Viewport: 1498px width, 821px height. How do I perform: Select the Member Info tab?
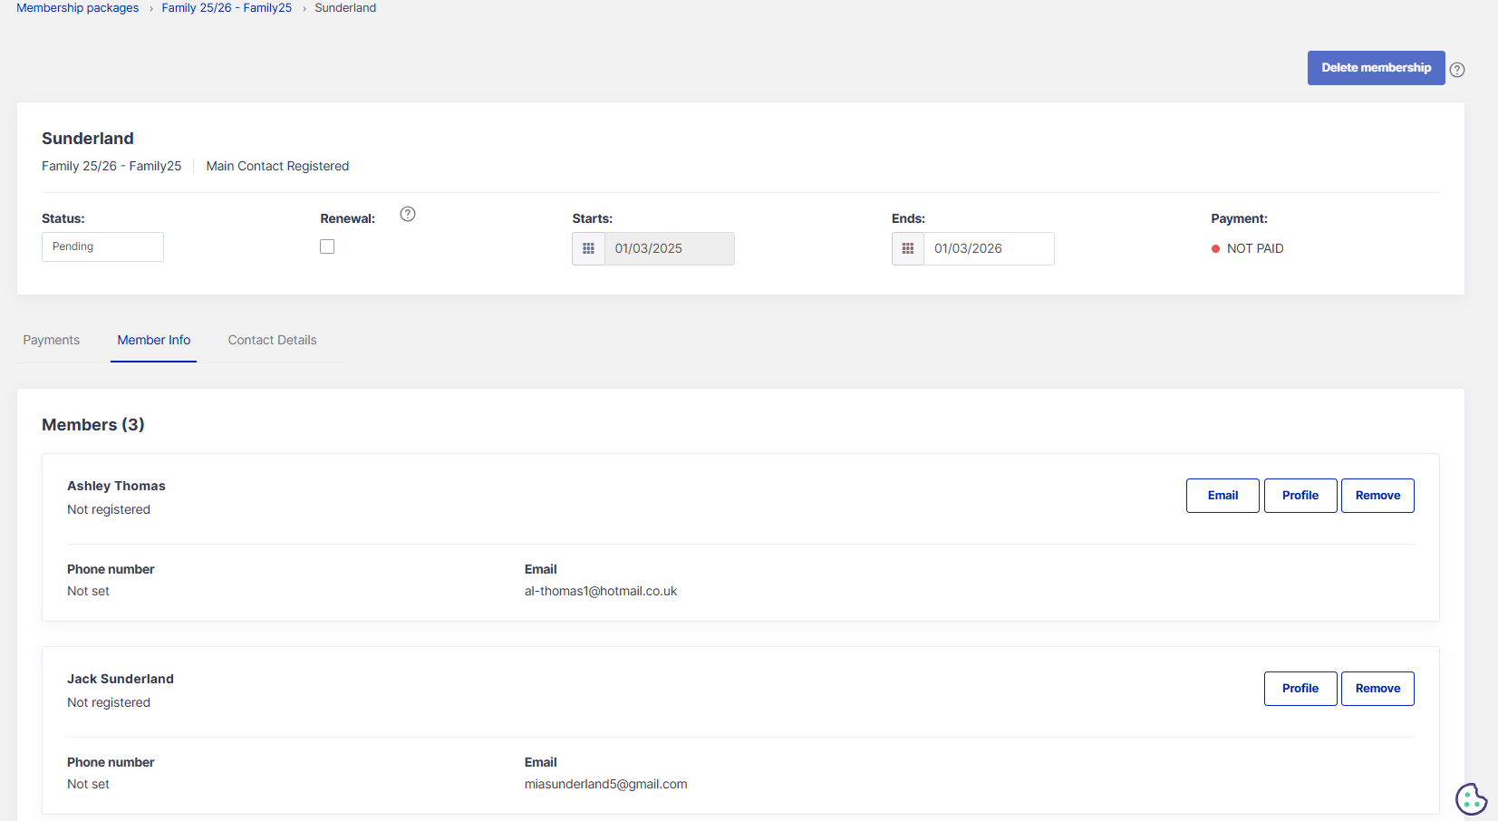(x=154, y=340)
